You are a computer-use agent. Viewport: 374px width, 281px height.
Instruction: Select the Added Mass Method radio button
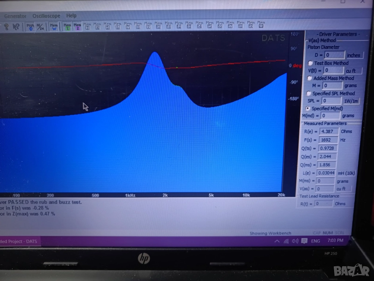309,78
